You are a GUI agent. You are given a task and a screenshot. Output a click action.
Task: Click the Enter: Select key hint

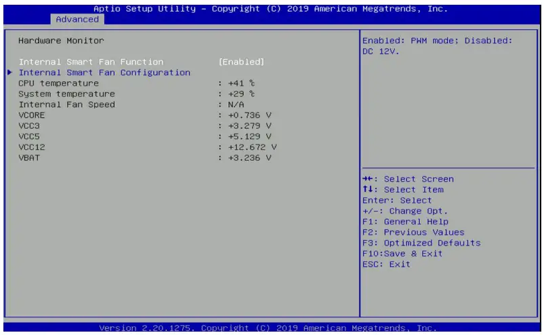397,200
